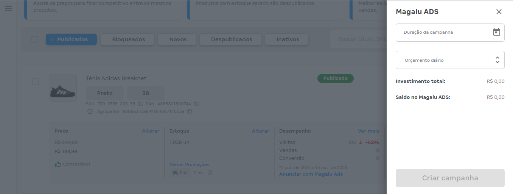Open the campaign duration calendar icon

[x=496, y=32]
